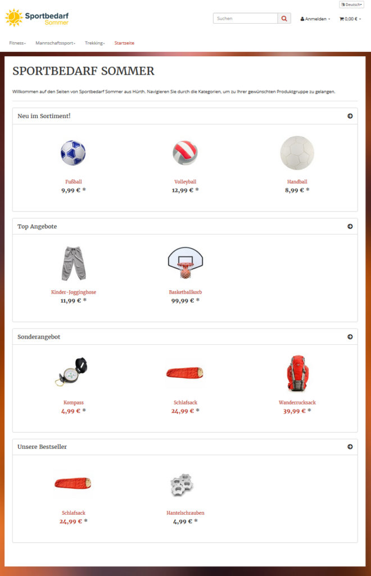Open the shopping cart showing 0,00 €

pyautogui.click(x=350, y=19)
